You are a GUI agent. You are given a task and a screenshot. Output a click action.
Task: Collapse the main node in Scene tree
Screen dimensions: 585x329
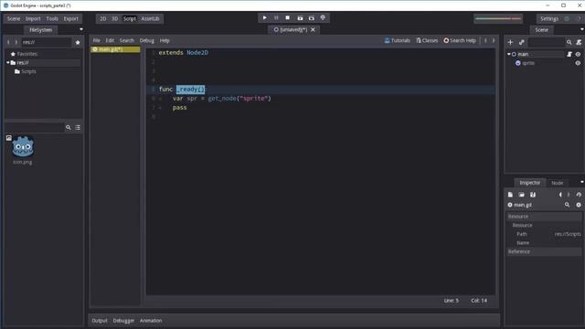pyautogui.click(x=508, y=54)
